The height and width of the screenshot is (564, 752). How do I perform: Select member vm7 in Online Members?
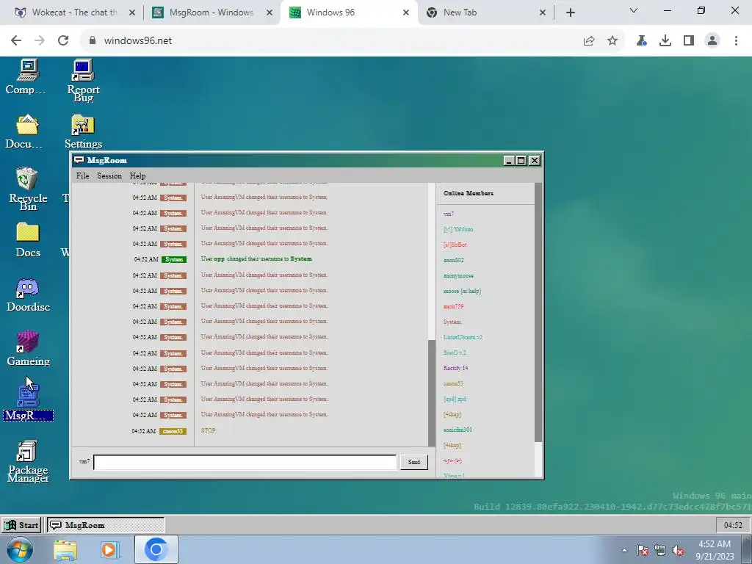coord(449,214)
